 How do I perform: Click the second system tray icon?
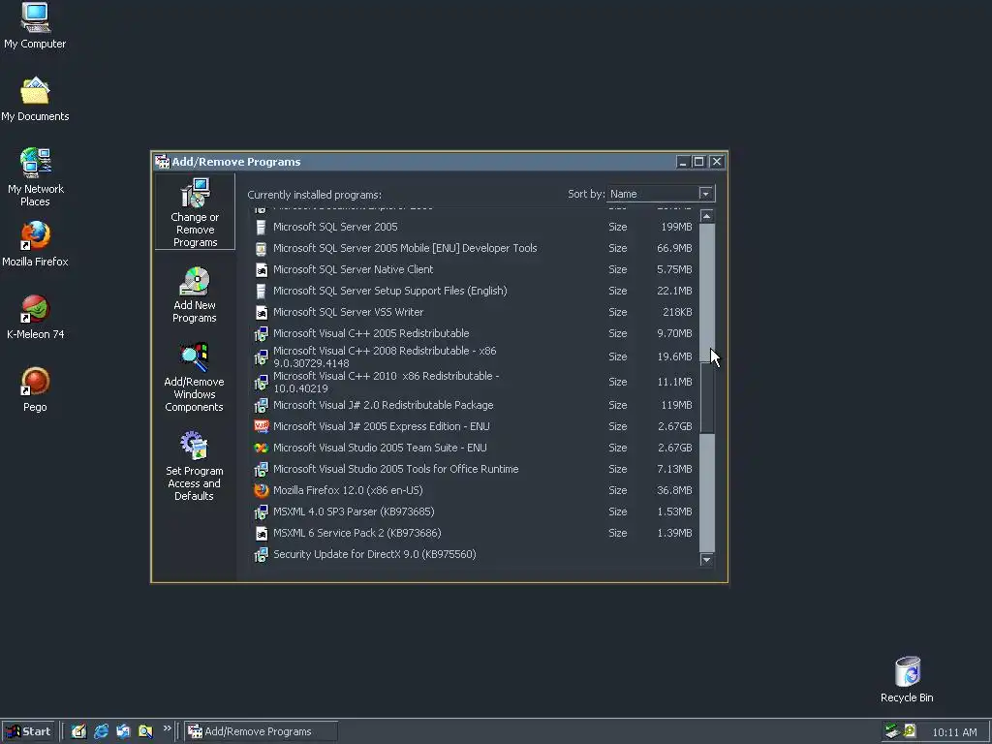910,731
